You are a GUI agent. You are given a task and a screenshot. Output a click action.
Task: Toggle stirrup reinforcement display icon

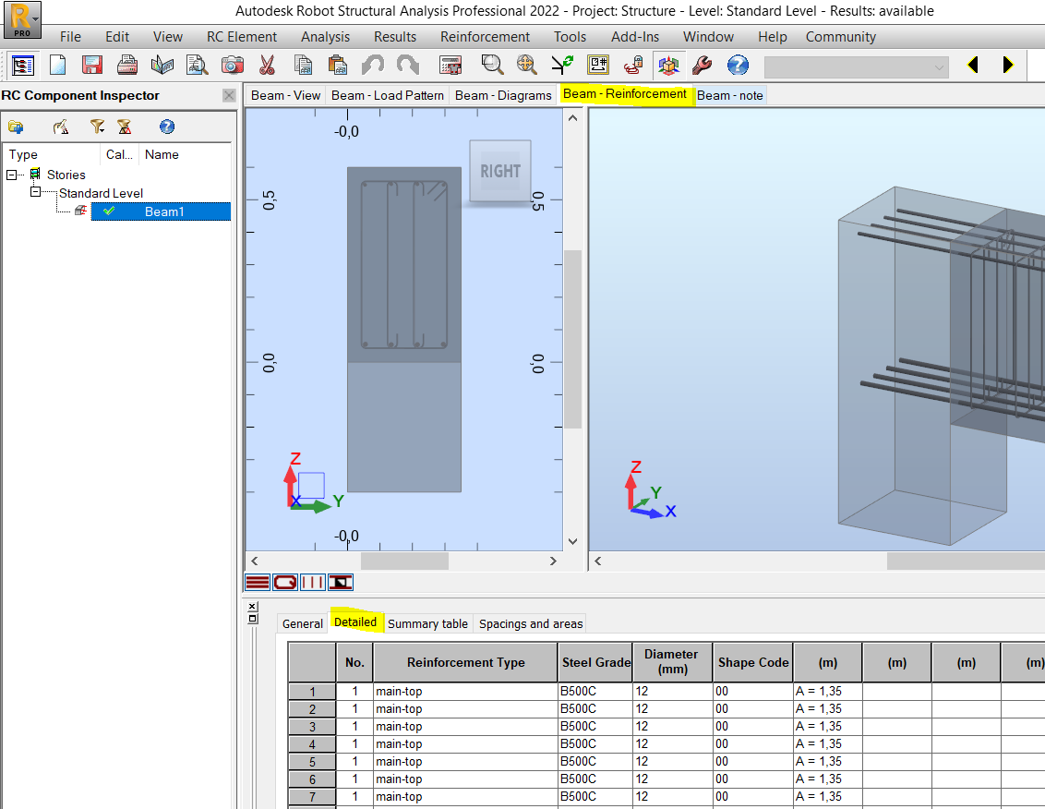285,582
